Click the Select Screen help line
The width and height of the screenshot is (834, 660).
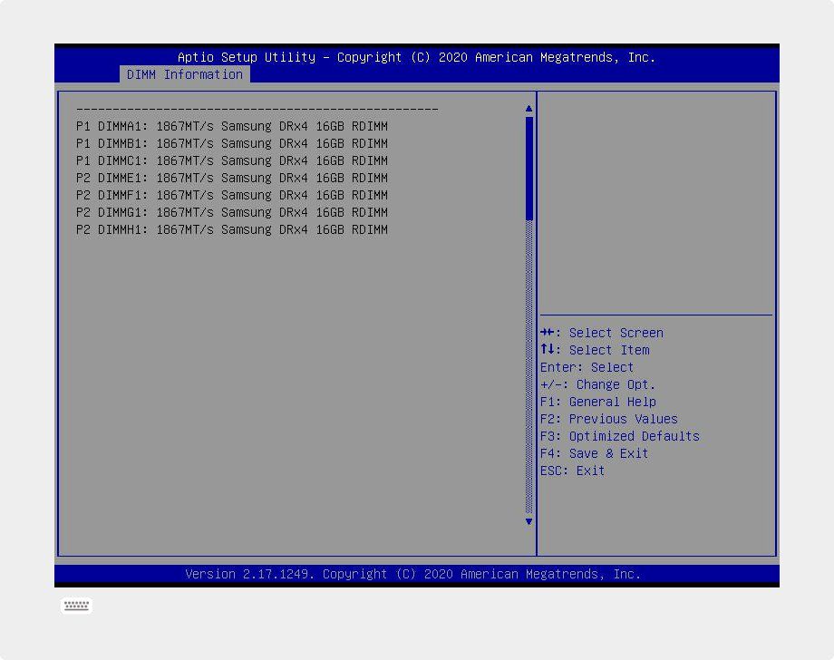click(602, 333)
